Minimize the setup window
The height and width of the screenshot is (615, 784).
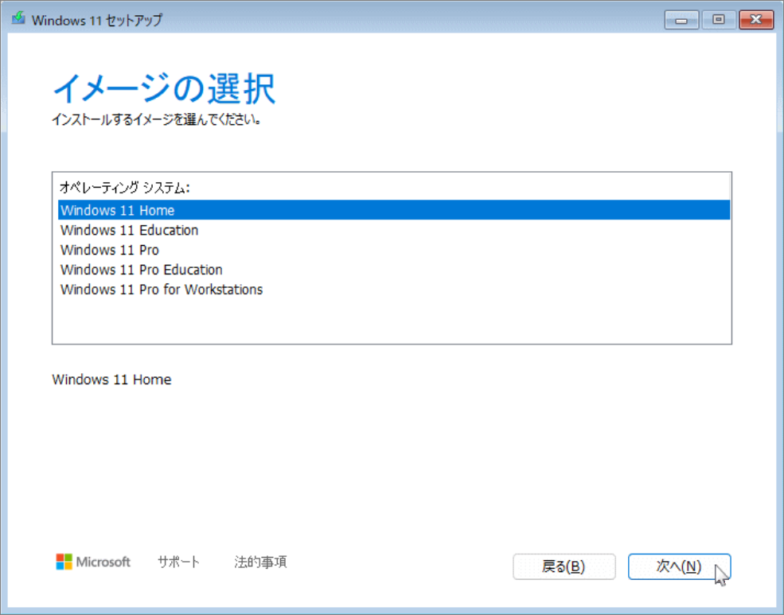[x=681, y=19]
